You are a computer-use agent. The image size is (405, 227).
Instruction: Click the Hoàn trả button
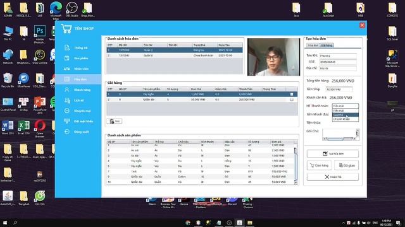tap(333, 177)
